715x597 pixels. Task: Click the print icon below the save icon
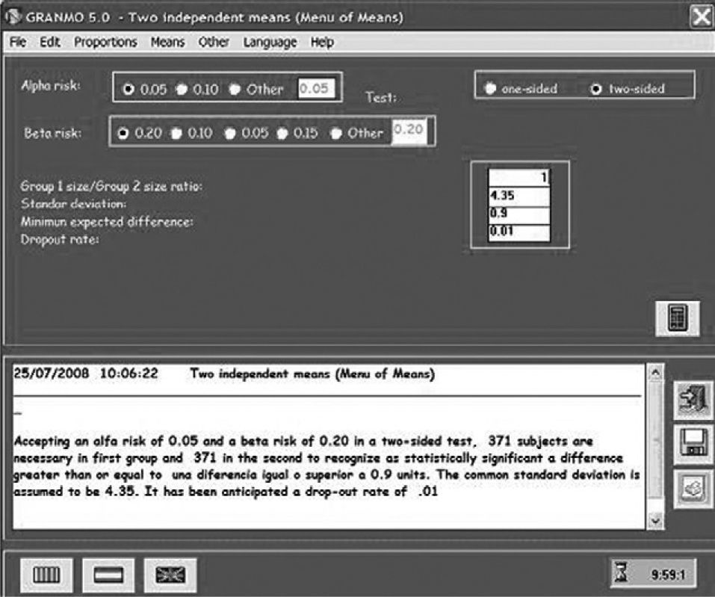[x=694, y=489]
